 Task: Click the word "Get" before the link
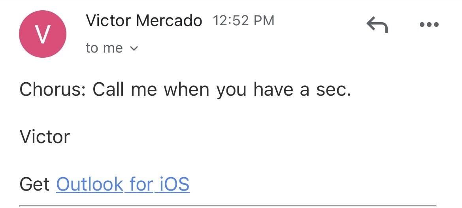pos(34,184)
